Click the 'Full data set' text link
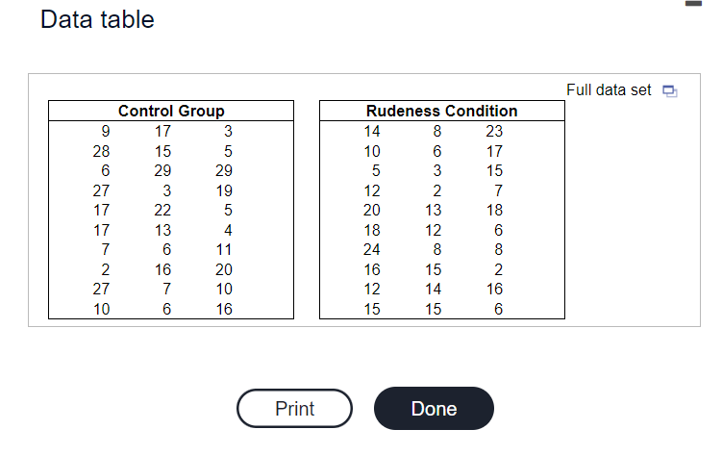The image size is (722, 455). pos(609,89)
